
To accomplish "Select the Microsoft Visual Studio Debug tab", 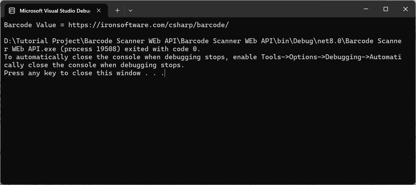I will 55,11.
